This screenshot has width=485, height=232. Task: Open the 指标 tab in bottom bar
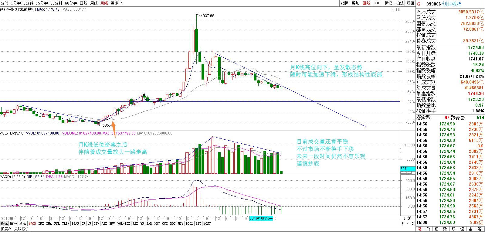point(4,223)
